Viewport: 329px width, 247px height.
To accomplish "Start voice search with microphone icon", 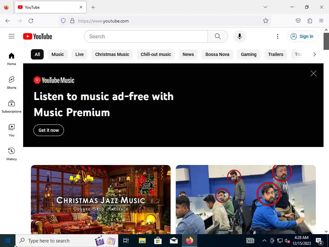I will point(239,36).
